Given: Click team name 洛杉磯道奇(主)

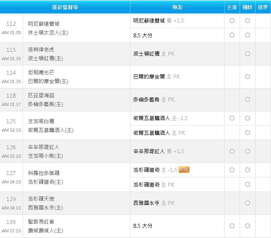Looking at the screenshot, I should point(45,182).
